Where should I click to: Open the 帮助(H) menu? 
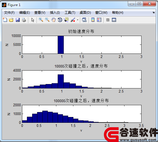tap(118, 13)
